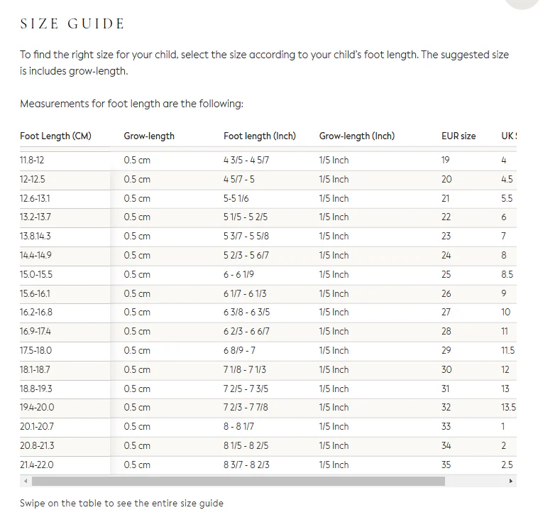Screen dimensions: 543x510
Task: Select EUR size 25 cell
Action: [446, 275]
